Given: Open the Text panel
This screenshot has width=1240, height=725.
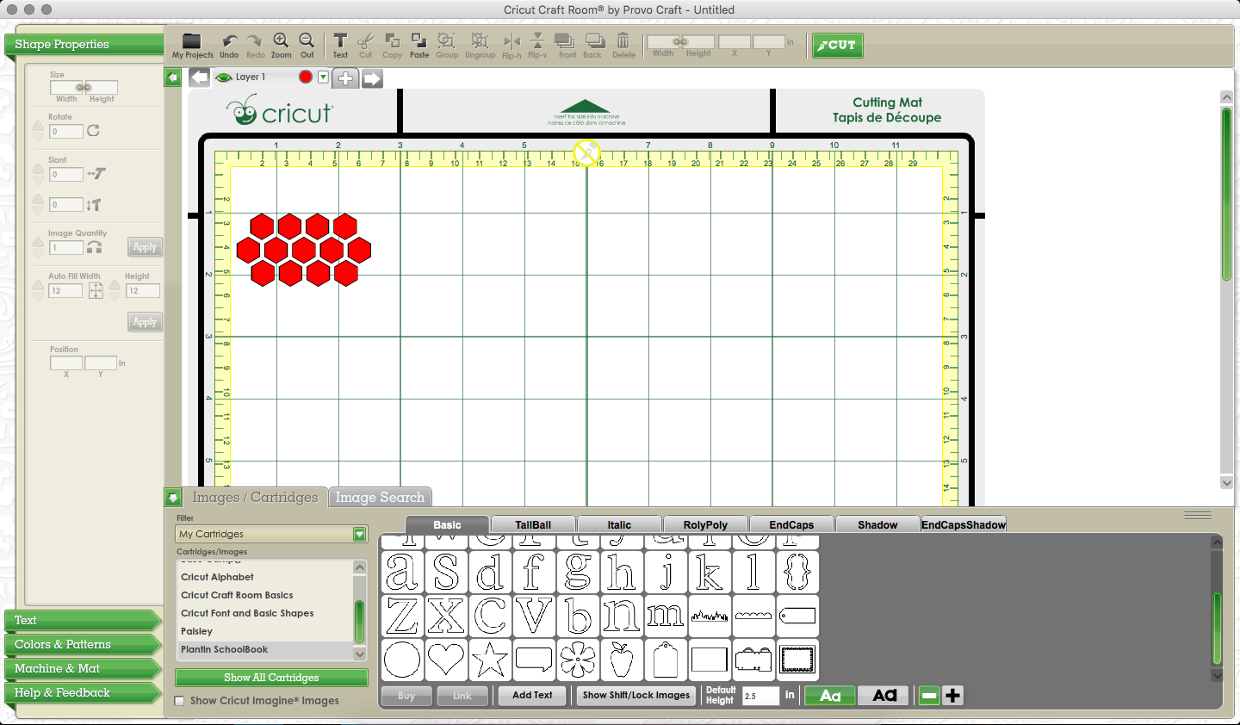Looking at the screenshot, I should coord(83,620).
